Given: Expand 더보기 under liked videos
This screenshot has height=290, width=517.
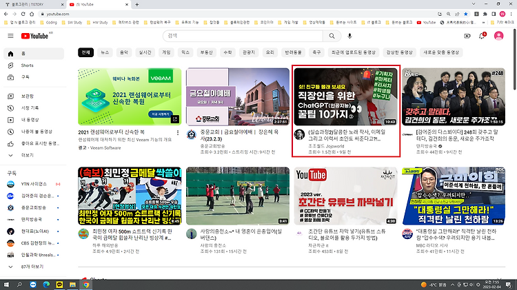Looking at the screenshot, I should (x=34, y=155).
